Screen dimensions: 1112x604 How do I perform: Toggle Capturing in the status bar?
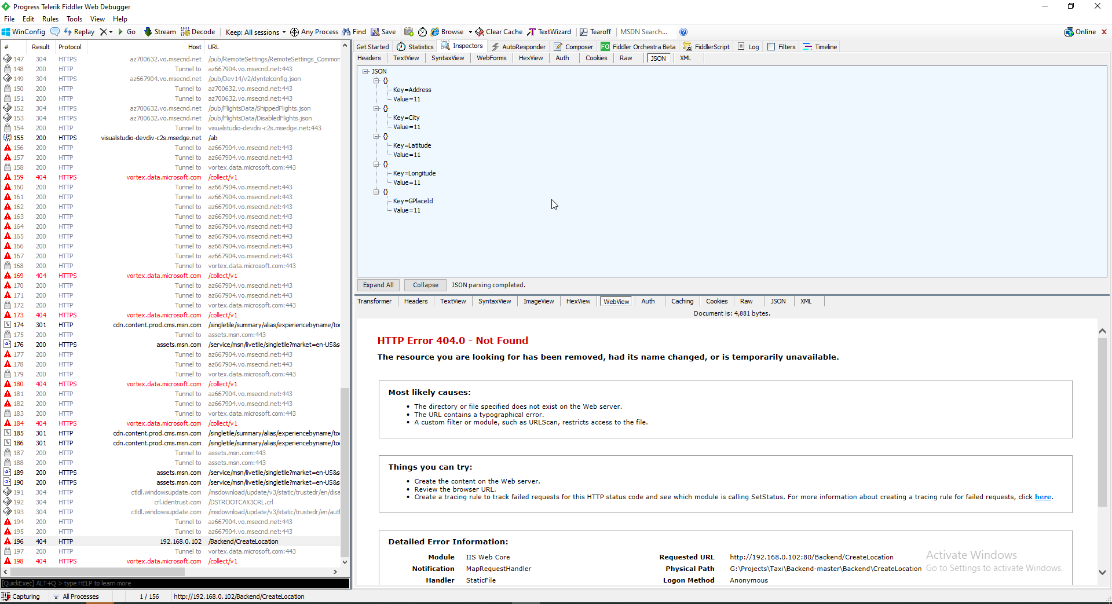click(21, 596)
